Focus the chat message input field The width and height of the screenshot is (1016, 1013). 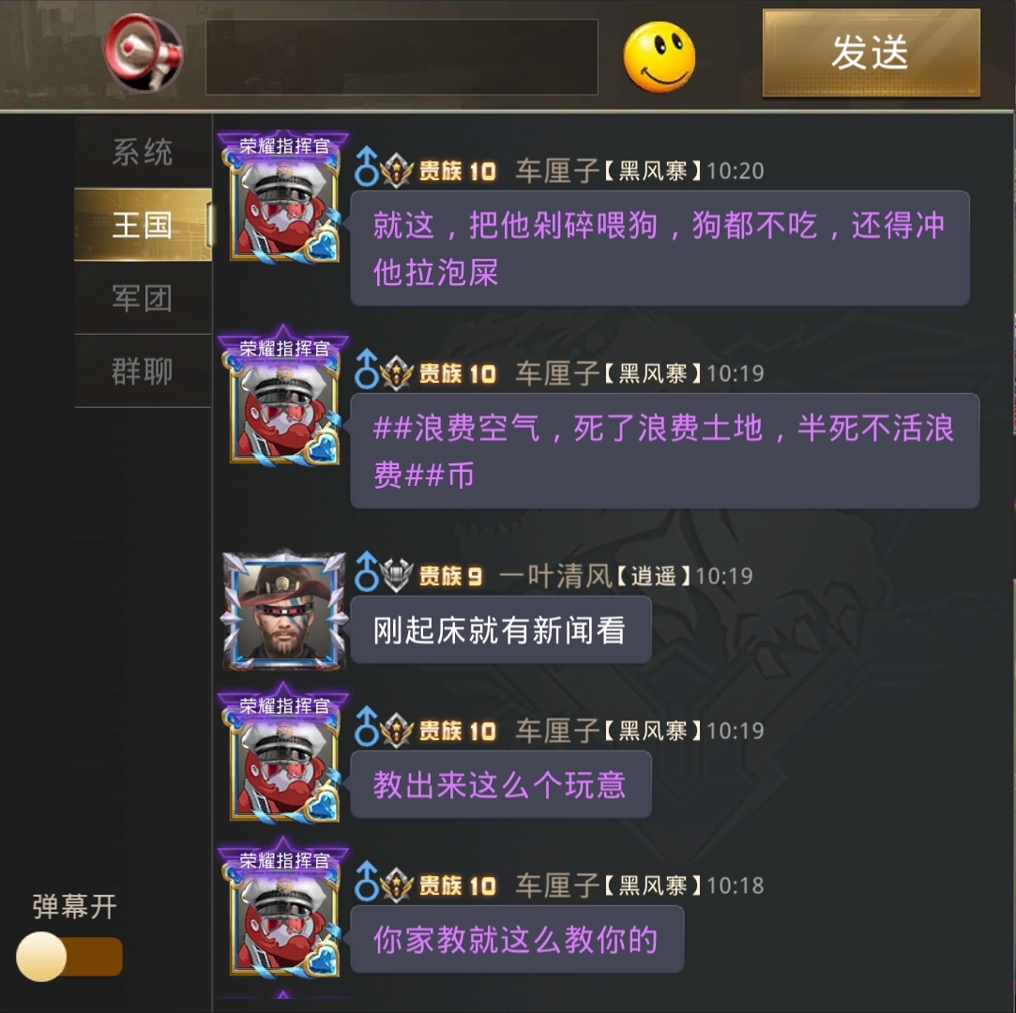(402, 57)
